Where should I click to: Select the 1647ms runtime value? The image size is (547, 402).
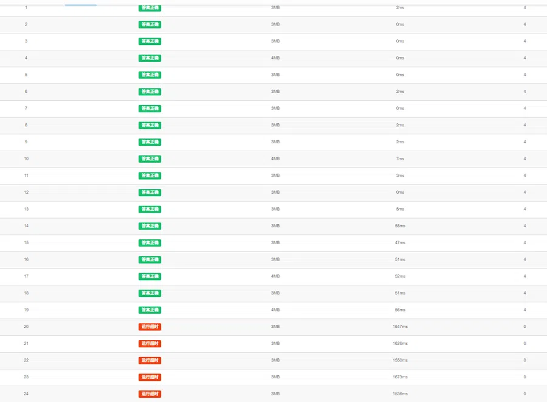(x=400, y=327)
